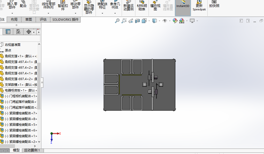
Task: Open the DimXpertManager crosshair tab
Action: [28, 32]
